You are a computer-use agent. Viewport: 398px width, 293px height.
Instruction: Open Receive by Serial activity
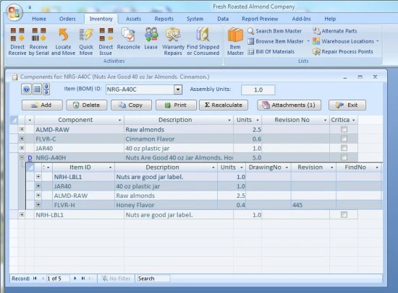[38, 42]
